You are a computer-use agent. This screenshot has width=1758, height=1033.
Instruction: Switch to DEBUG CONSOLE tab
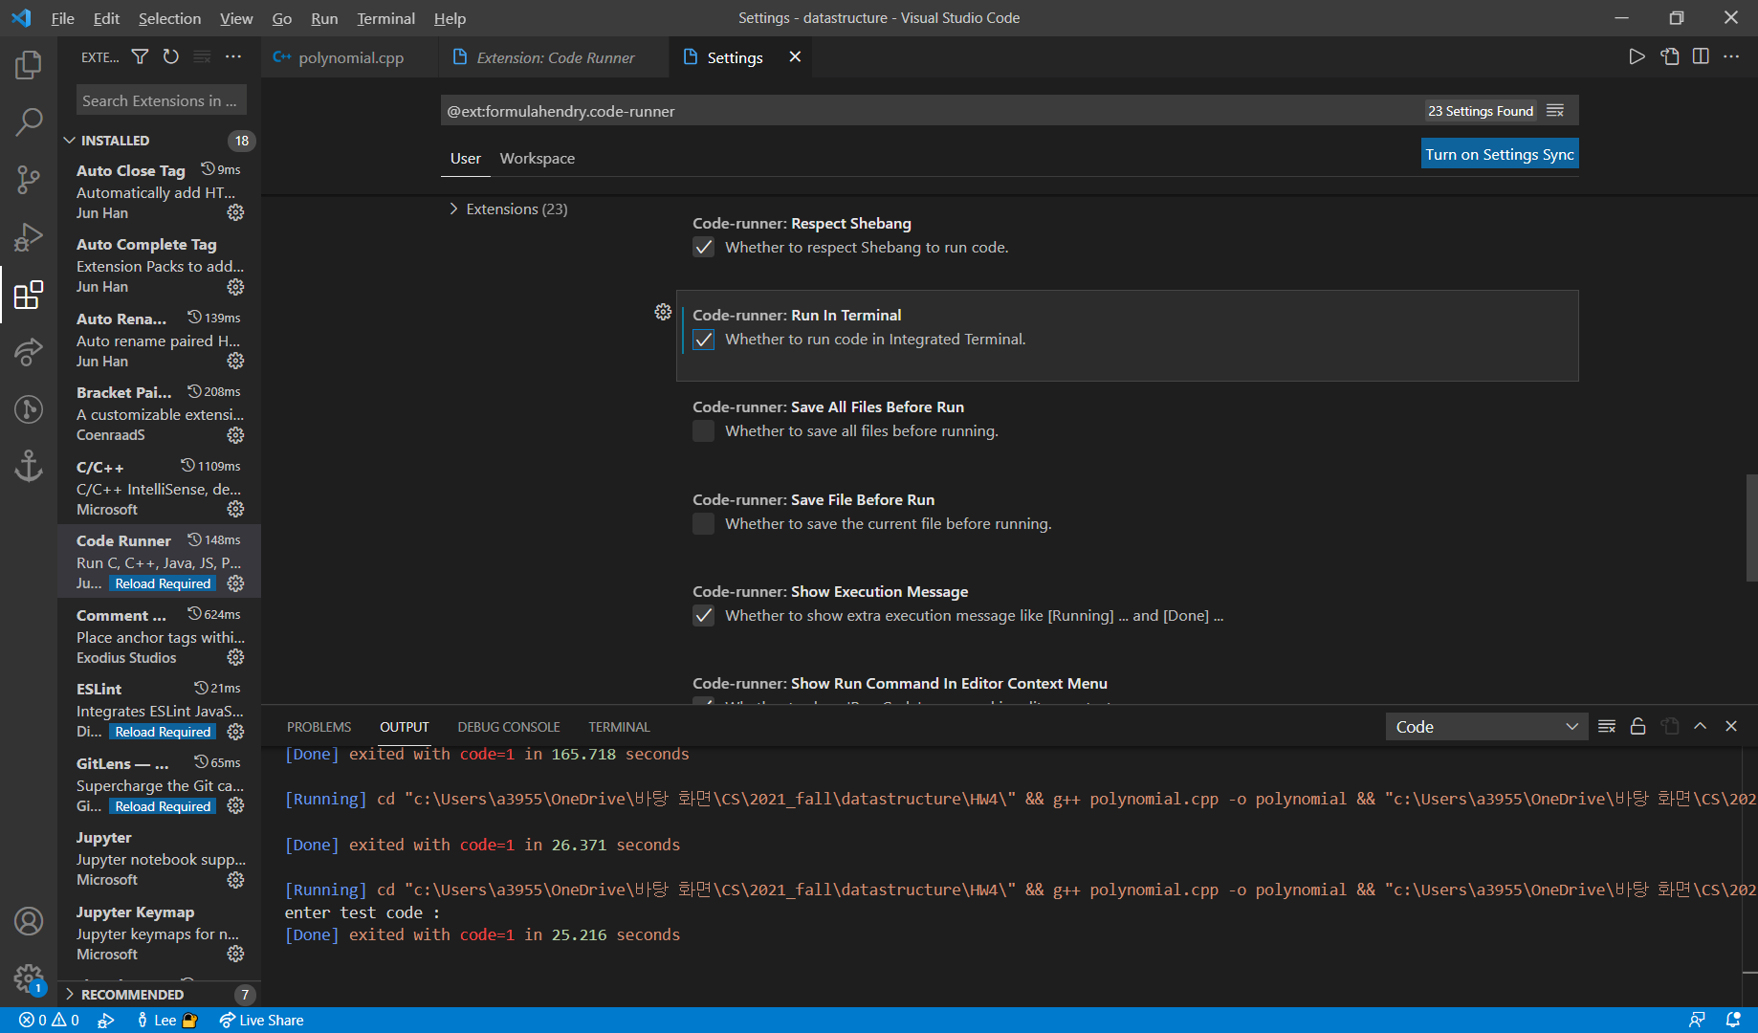point(509,727)
